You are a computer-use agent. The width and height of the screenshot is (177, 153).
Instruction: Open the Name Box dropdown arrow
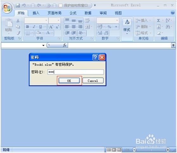tap(43, 45)
